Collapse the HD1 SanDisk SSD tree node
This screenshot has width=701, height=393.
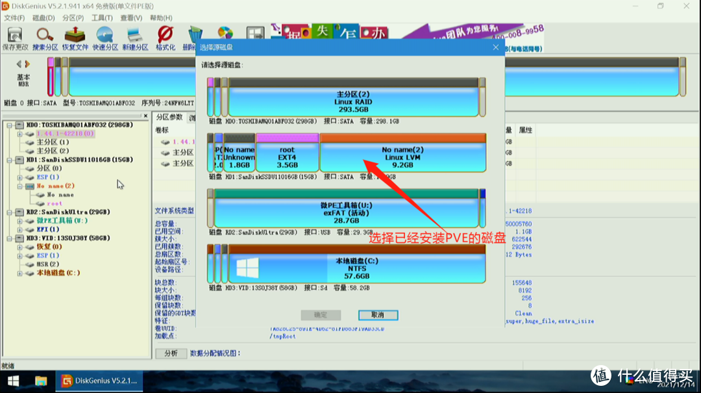(9, 160)
